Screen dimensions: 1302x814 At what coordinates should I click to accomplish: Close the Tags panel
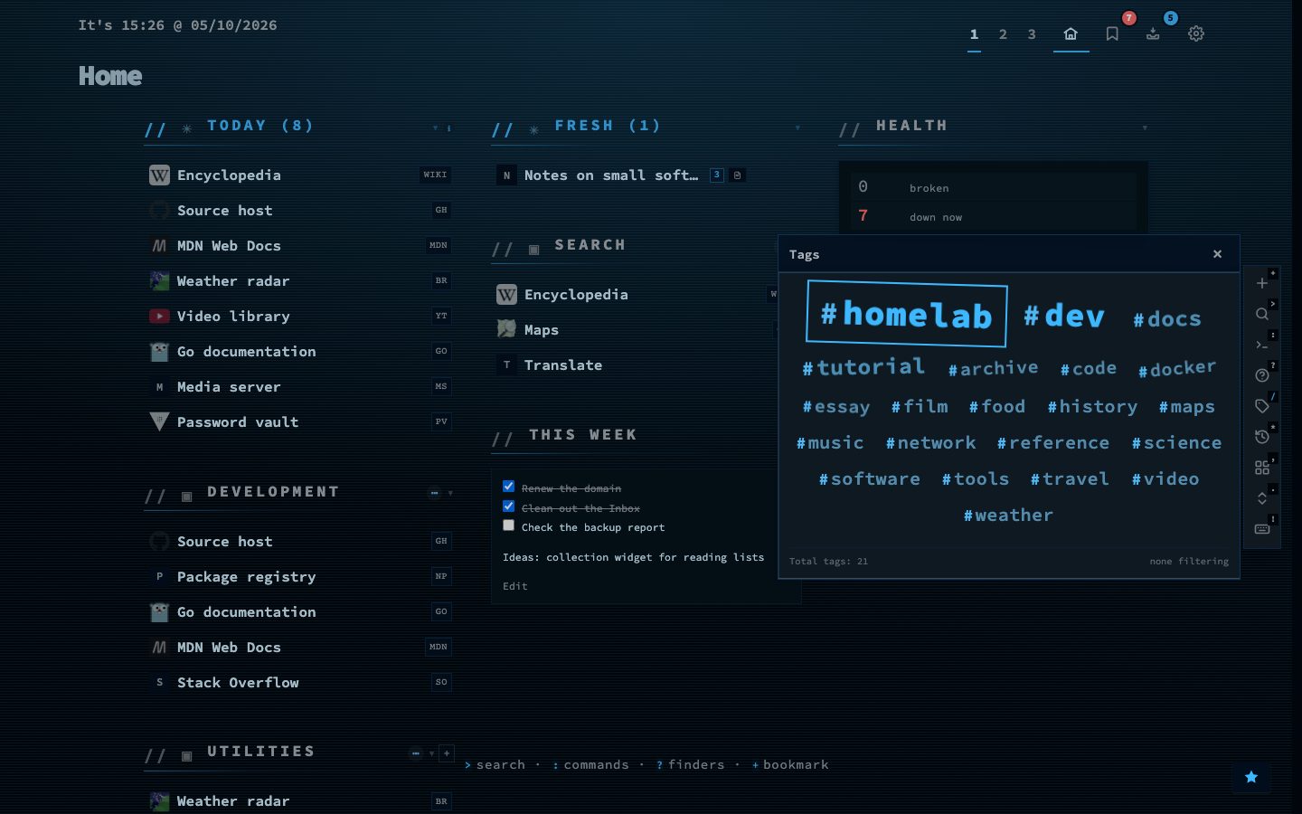(1217, 254)
